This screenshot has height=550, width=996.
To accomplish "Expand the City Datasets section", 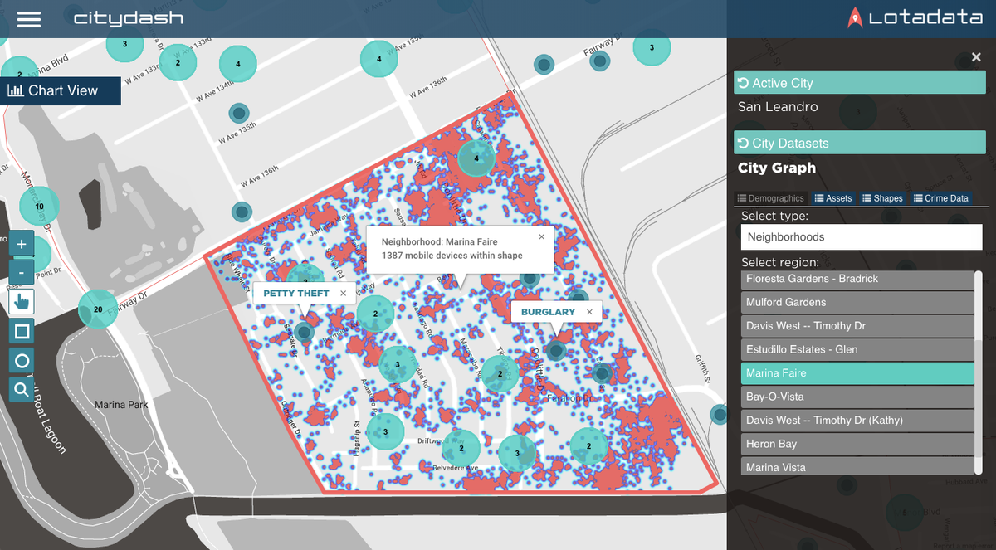I will tap(859, 142).
